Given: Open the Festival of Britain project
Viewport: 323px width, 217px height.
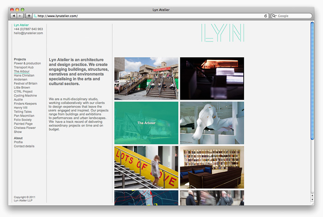Looking at the screenshot, I should point(25,83).
